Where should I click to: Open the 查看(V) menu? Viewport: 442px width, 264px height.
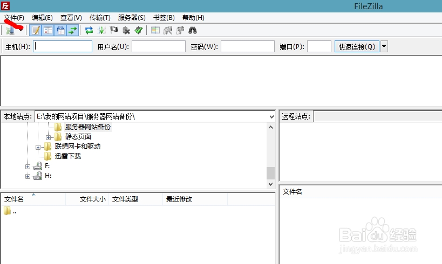71,18
